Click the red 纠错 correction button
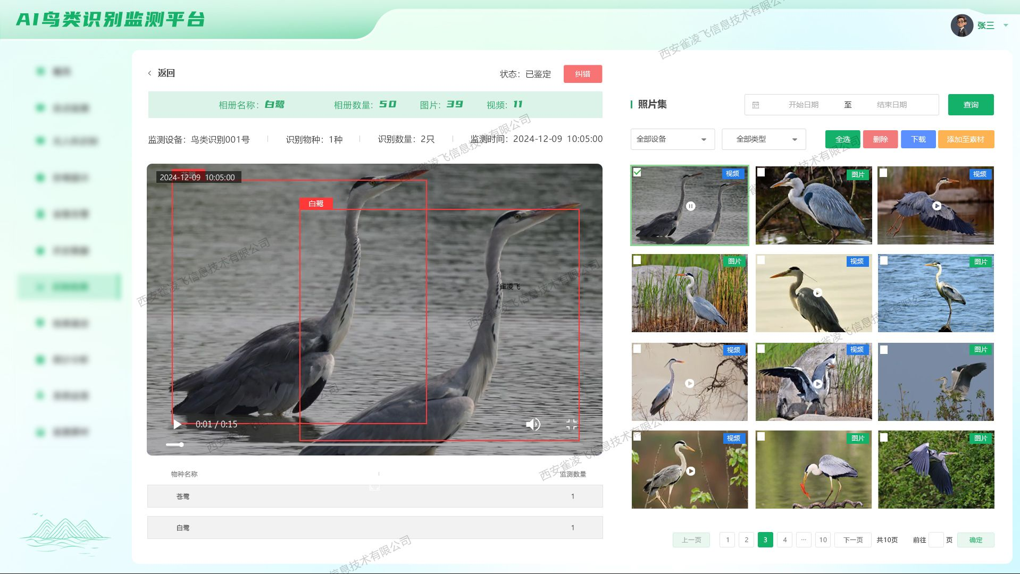Image resolution: width=1020 pixels, height=574 pixels. coord(582,74)
